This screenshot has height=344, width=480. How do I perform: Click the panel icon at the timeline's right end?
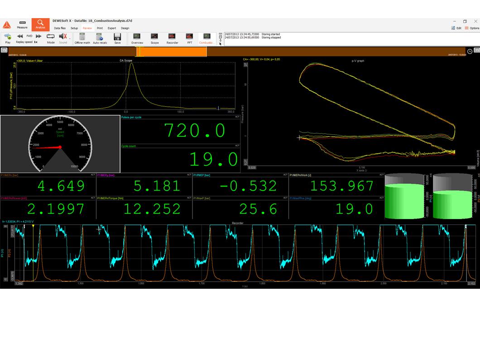tap(477, 50)
